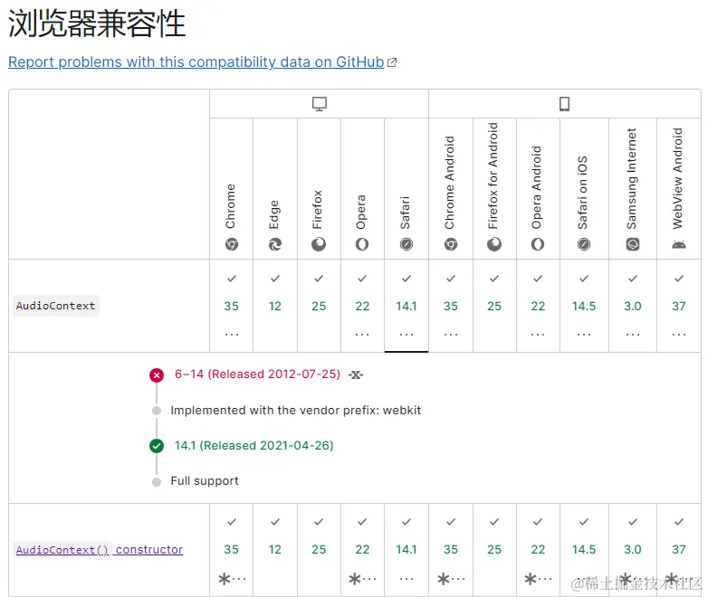This screenshot has height=597, width=708.
Task: Click Firefox 25 cell in AudioContext row
Action: 319,306
